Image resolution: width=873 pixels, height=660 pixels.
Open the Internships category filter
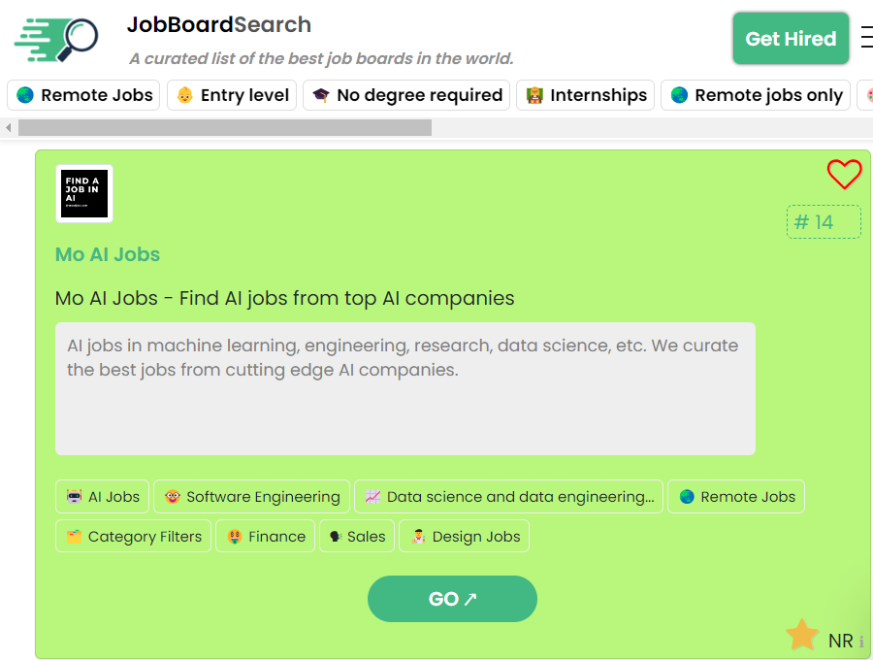point(586,95)
